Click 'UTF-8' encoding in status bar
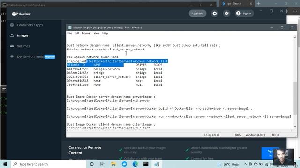300x168 pixels. coord(276,135)
